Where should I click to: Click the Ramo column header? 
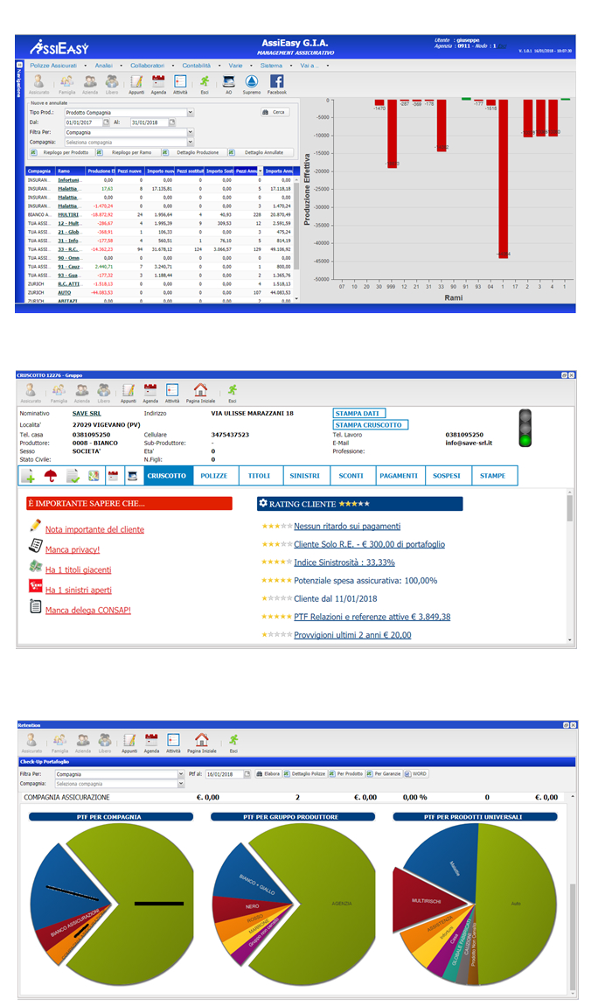click(x=70, y=171)
